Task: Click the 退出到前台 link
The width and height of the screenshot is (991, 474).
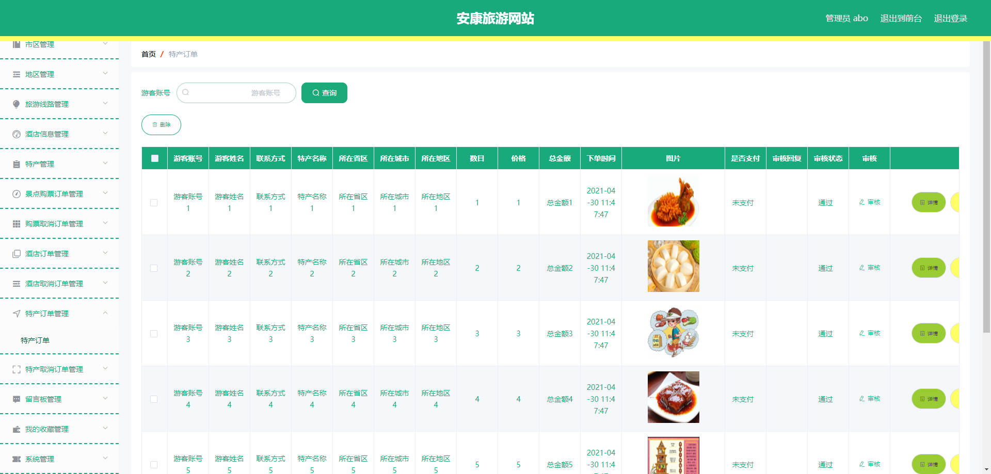Action: [901, 19]
